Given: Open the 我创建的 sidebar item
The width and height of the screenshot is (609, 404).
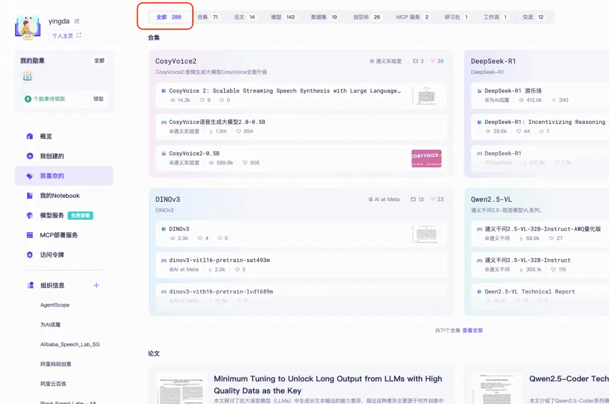Looking at the screenshot, I should tap(64, 156).
